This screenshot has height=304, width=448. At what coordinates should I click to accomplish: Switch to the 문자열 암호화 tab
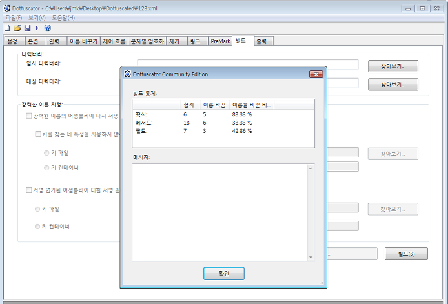[147, 41]
